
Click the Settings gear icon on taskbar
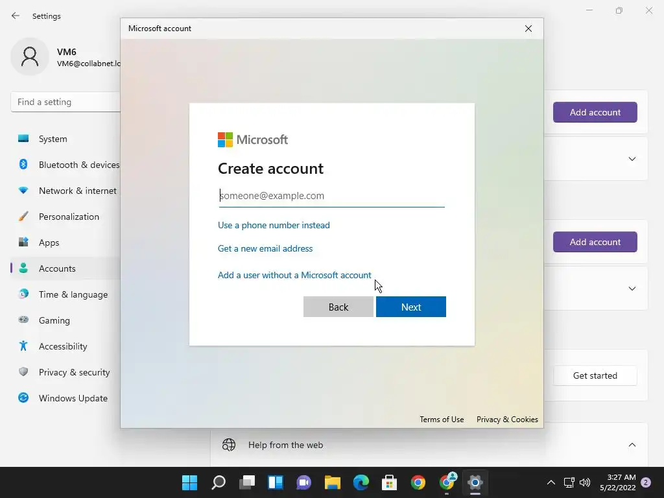point(475,482)
